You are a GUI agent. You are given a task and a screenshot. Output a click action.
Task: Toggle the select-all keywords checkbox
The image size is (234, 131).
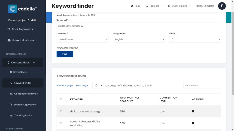61,99
